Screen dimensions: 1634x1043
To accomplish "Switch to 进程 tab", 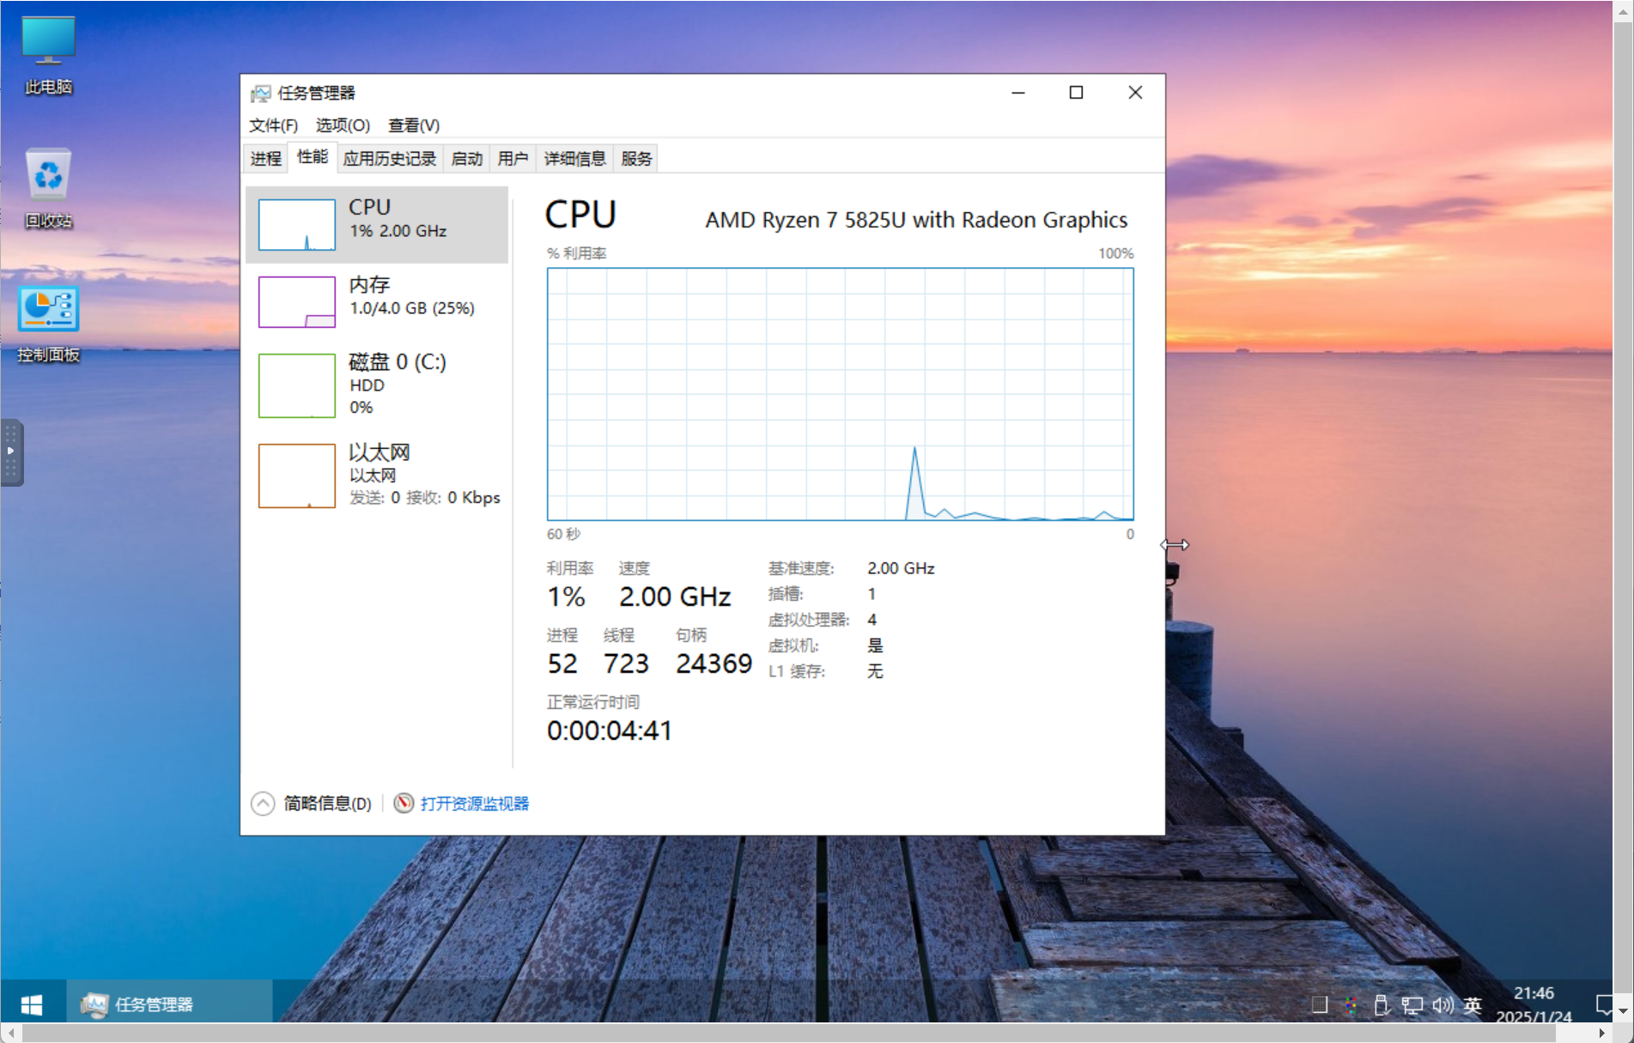I will tap(266, 158).
